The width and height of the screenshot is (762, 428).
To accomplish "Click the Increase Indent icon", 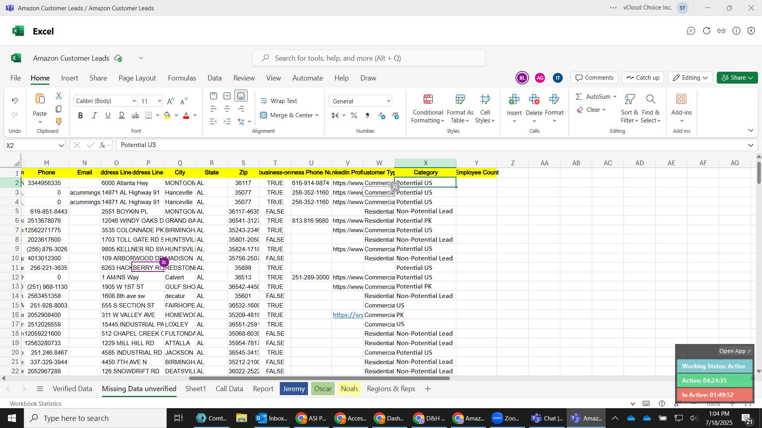I will click(227, 121).
